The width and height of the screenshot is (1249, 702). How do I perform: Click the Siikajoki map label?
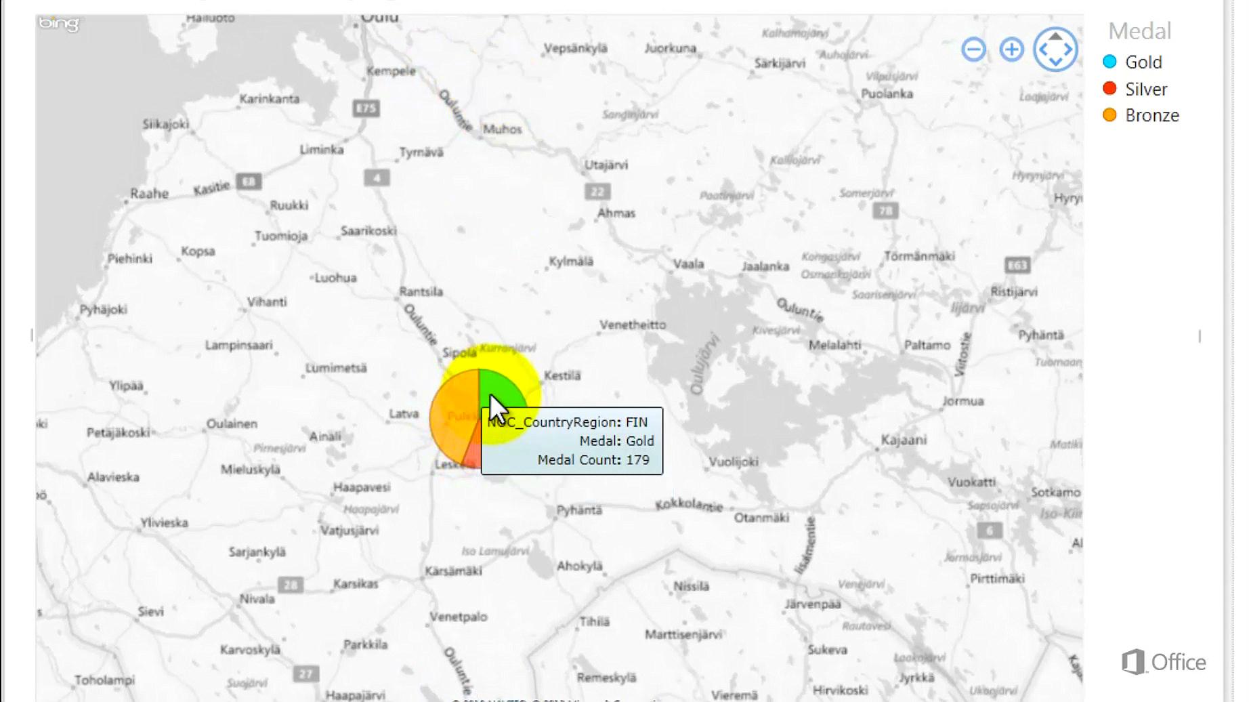(x=165, y=124)
